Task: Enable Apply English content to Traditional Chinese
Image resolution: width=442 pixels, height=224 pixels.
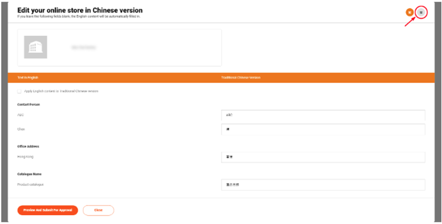Action: [19, 91]
